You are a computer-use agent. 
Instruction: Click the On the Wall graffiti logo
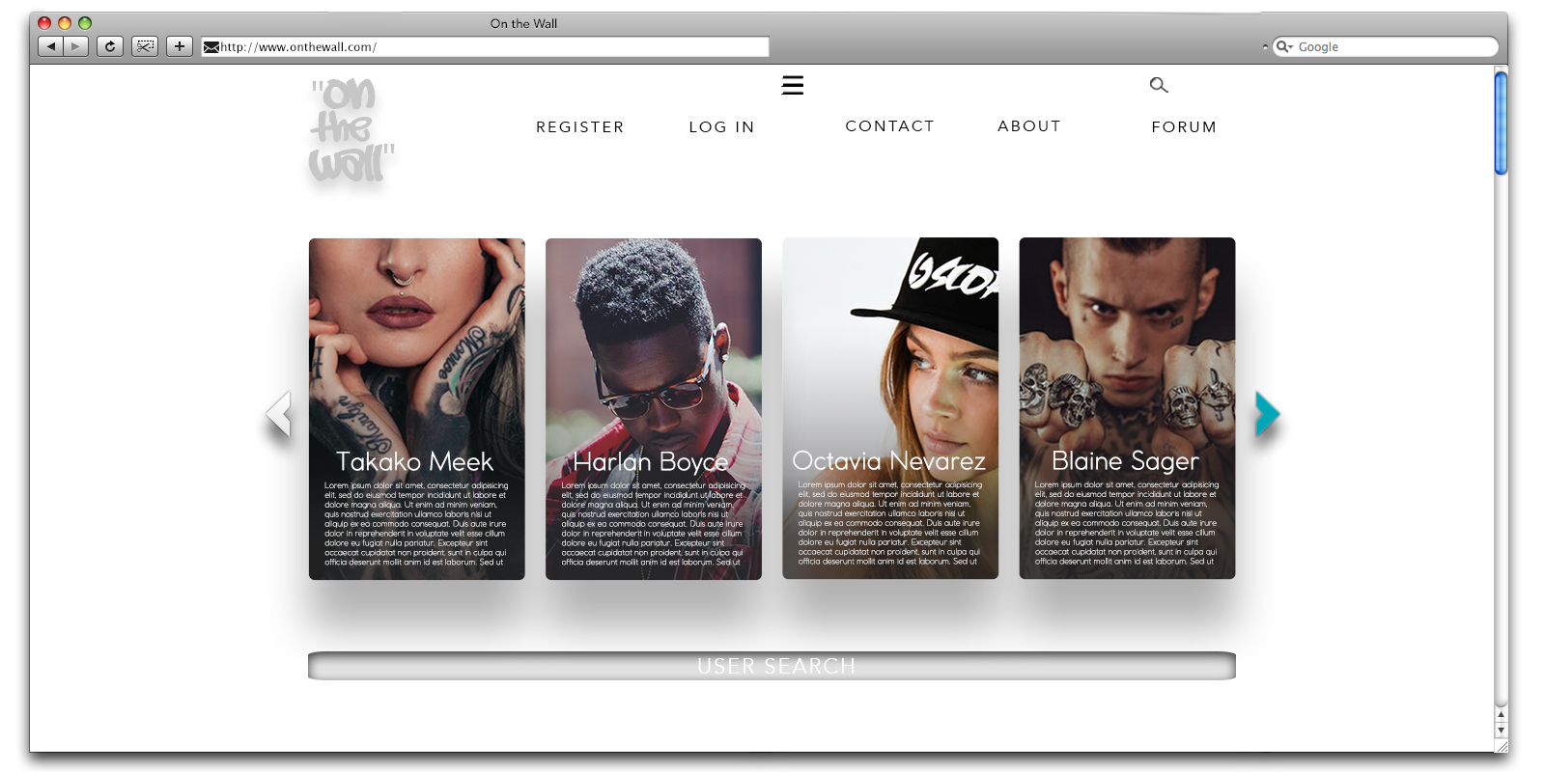pyautogui.click(x=351, y=131)
